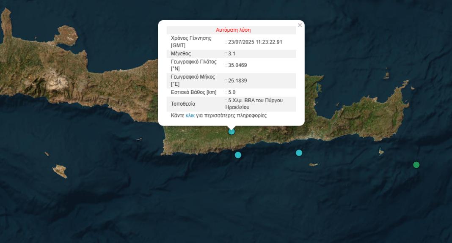Click the 'Εστιακό Βάθος [km]' label
This screenshot has width=452, height=243.
193,92
